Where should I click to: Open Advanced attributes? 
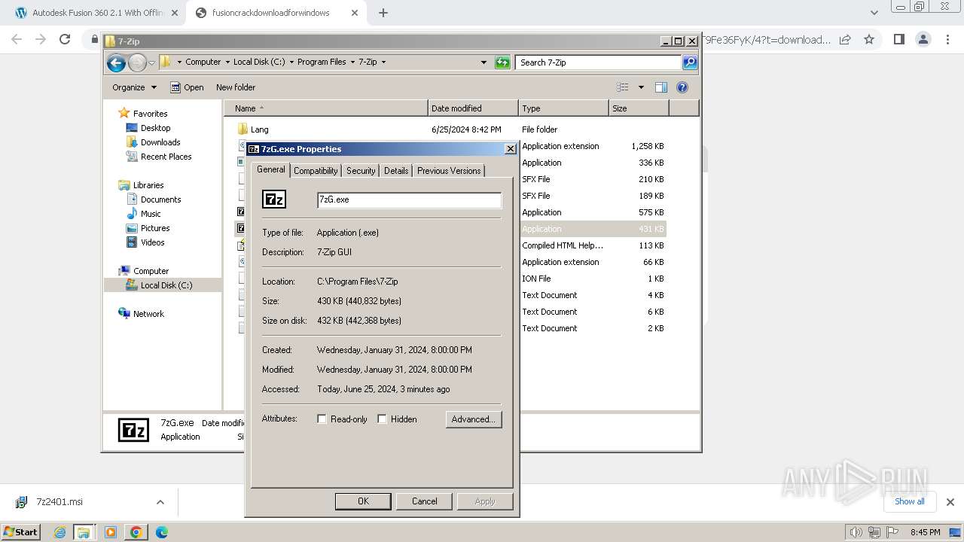tap(473, 419)
